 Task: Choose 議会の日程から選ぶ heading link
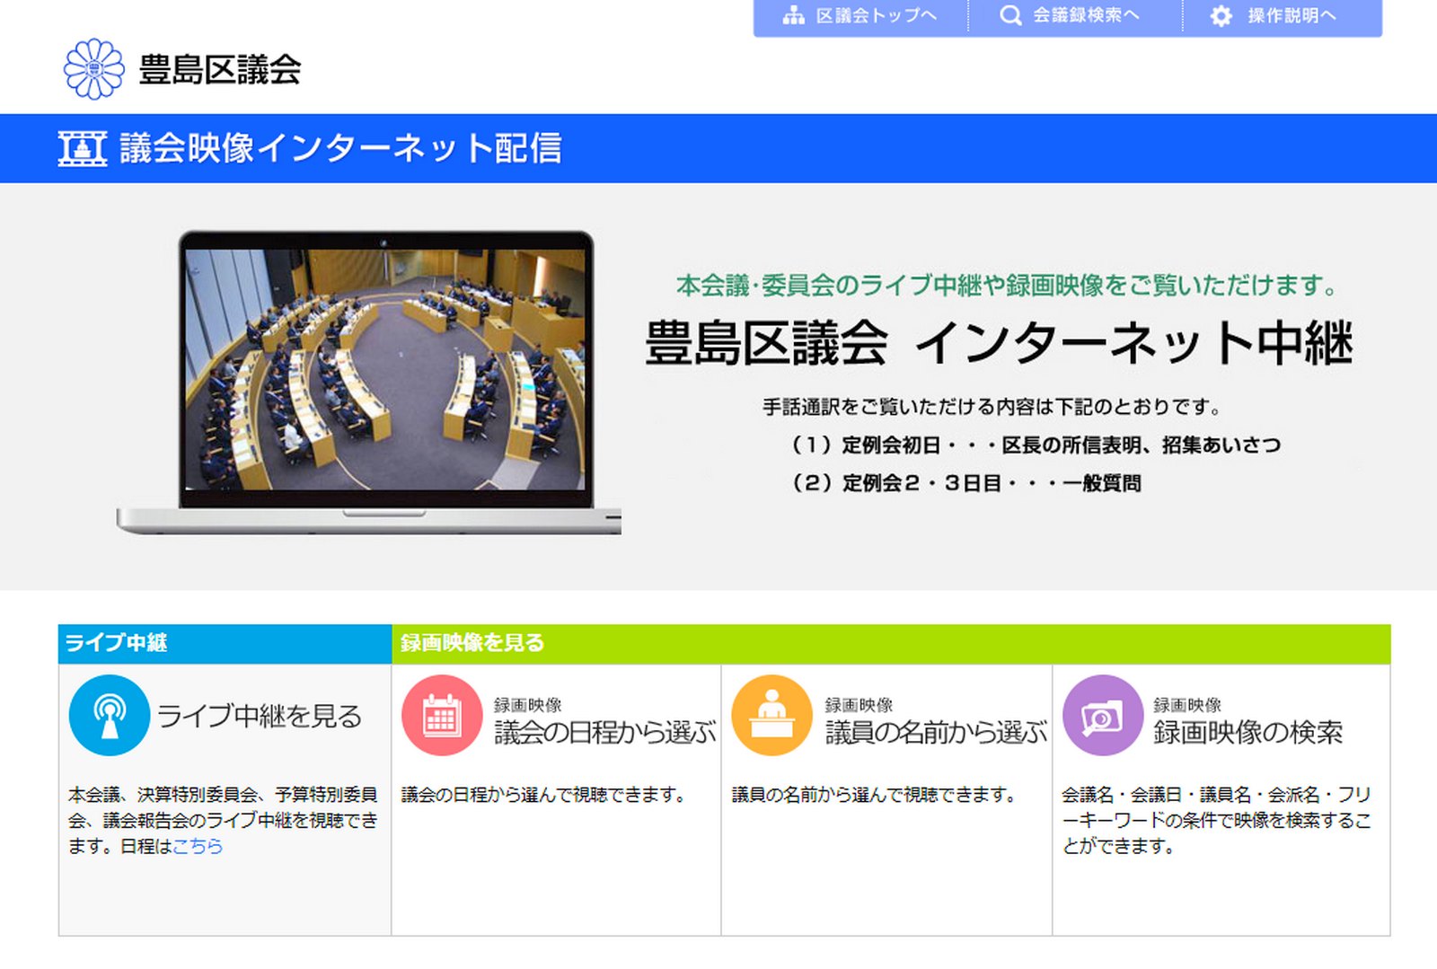604,733
